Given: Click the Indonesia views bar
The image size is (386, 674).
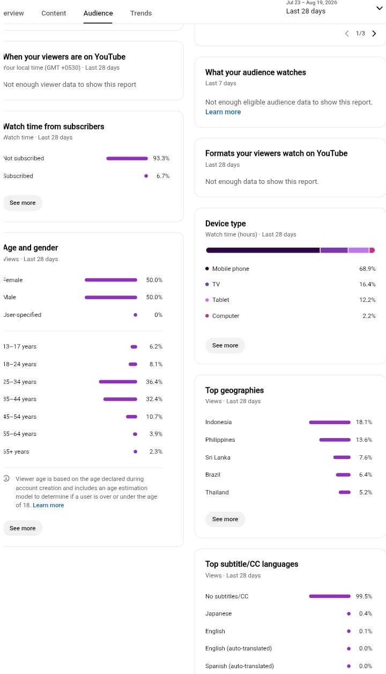Looking at the screenshot, I should 330,423.
